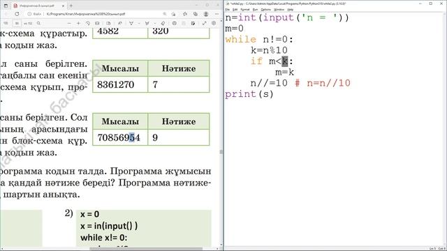This screenshot has height=251, width=447.
Task: Search within the PDF document
Action: [x=38, y=23]
